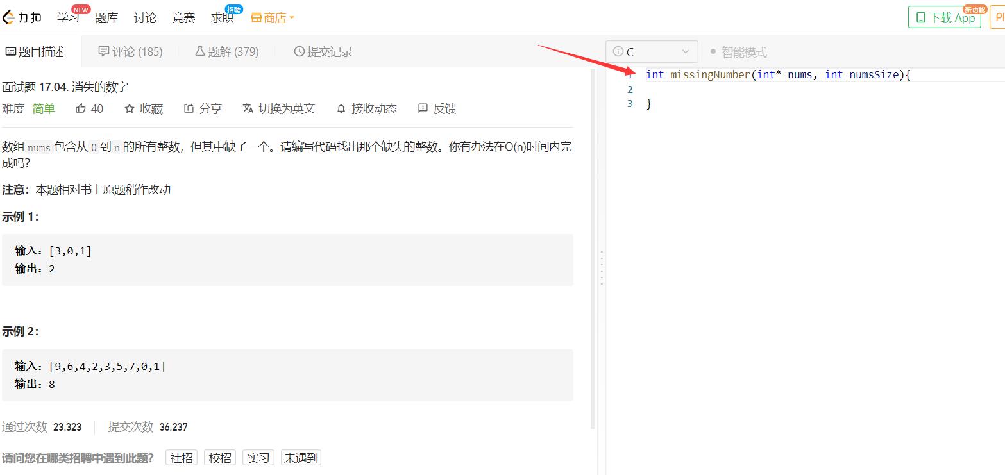This screenshot has width=1005, height=475.
Task: Click the 反馈 feedback label
Action: pos(444,109)
